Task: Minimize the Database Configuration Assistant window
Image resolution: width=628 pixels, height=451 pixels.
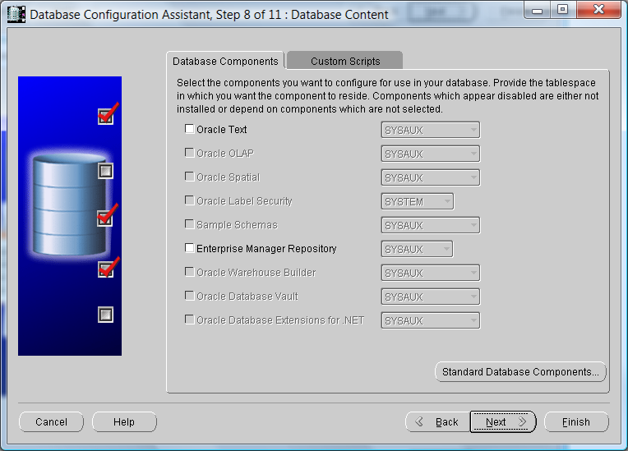Action: [x=538, y=10]
